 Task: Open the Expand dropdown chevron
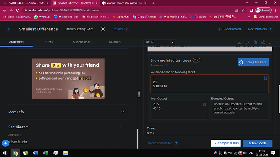[127, 29]
